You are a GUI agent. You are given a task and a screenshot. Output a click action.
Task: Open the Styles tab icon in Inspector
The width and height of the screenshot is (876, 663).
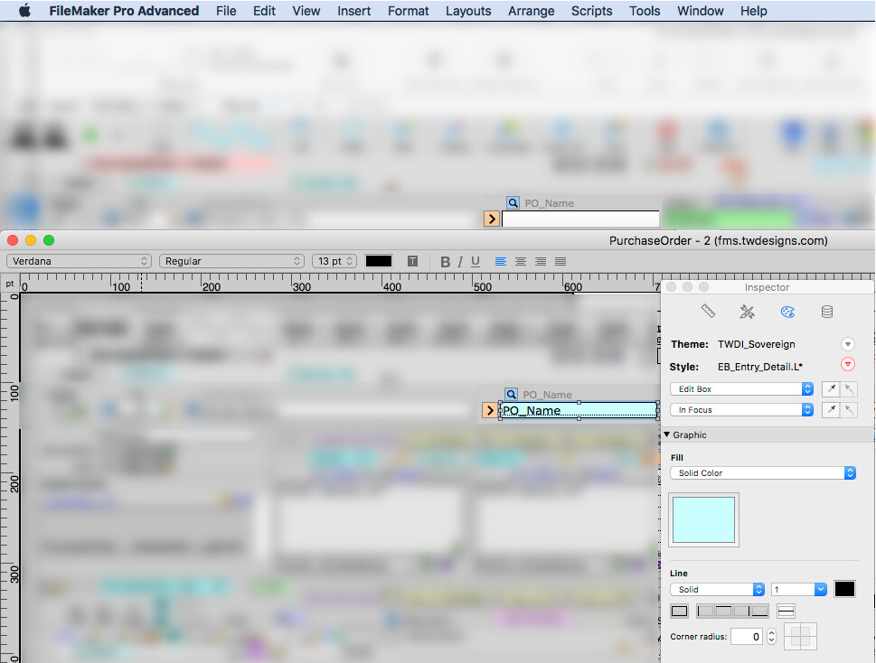coord(747,312)
